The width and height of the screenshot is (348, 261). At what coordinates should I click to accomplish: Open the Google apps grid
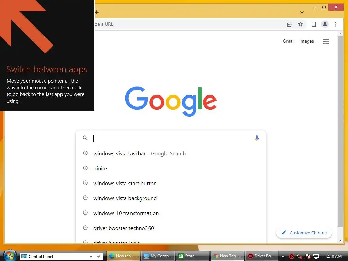[x=326, y=41]
